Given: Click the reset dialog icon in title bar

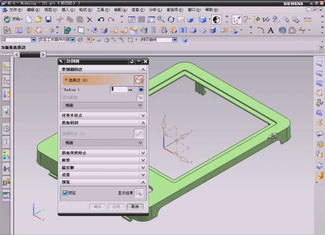Looking at the screenshot, I should click(x=132, y=62).
